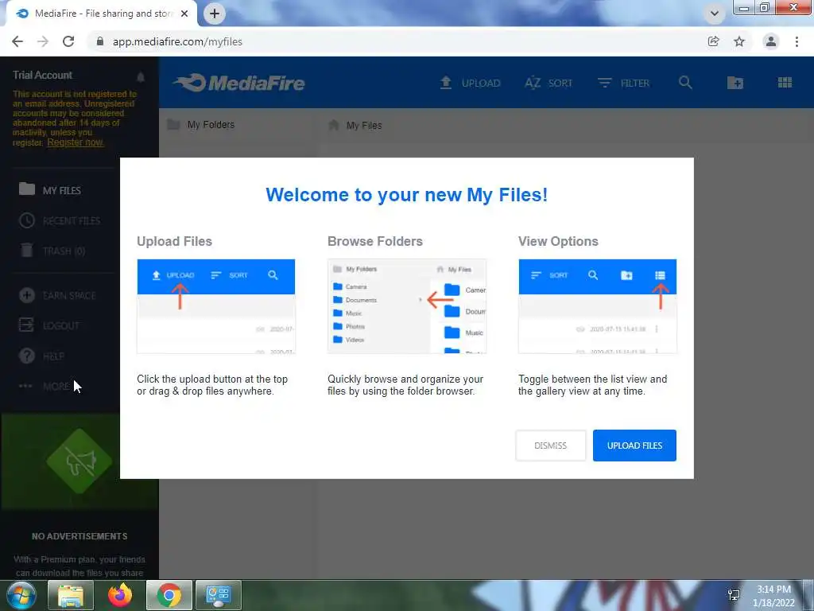The image size is (814, 611).
Task: Open the Filter option in toolbar
Action: 623,83
